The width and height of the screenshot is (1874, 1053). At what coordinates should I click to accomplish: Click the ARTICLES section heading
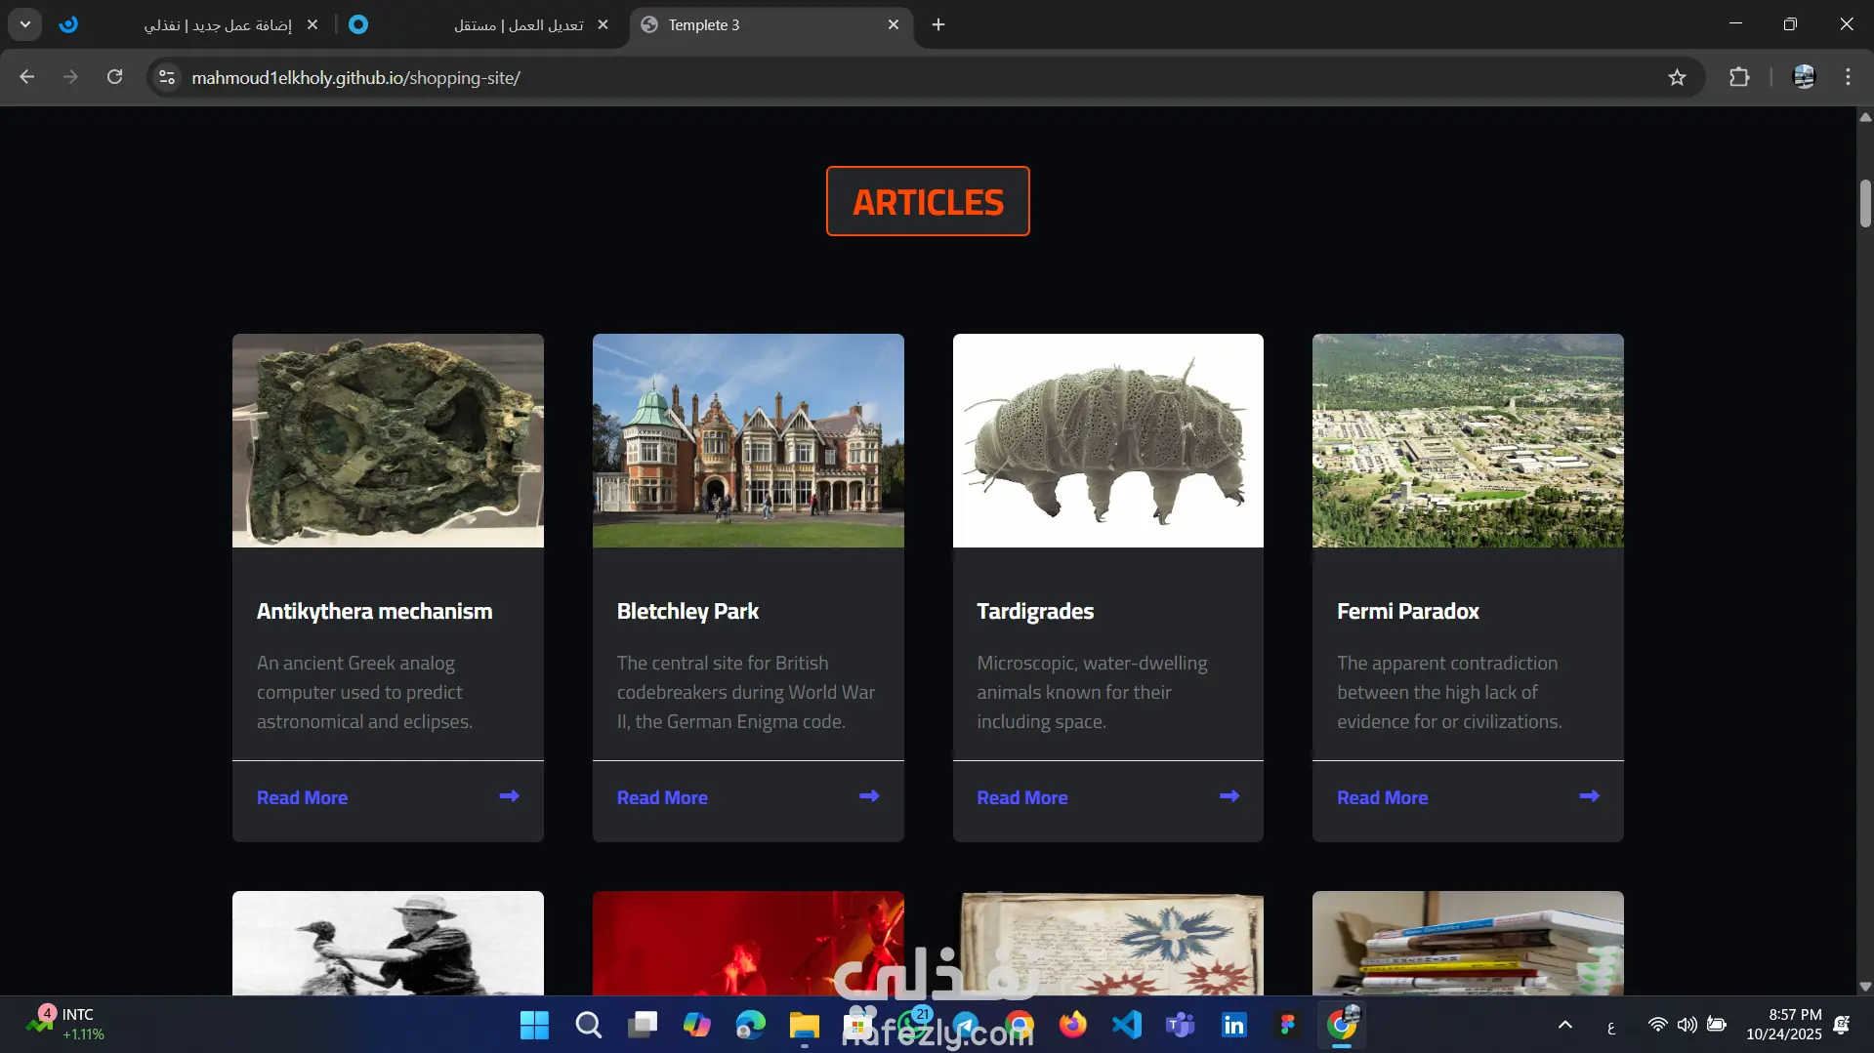coord(928,201)
